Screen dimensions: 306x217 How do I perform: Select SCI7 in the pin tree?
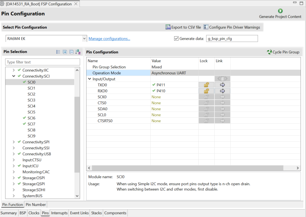coord(31,124)
